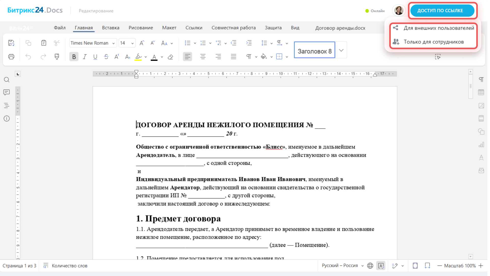Click Количество слов in status bar
The width and height of the screenshot is (490, 276).
coord(69,266)
